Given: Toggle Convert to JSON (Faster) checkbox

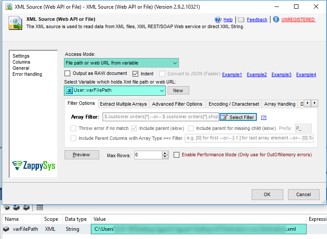Looking at the screenshot, I should [x=162, y=74].
